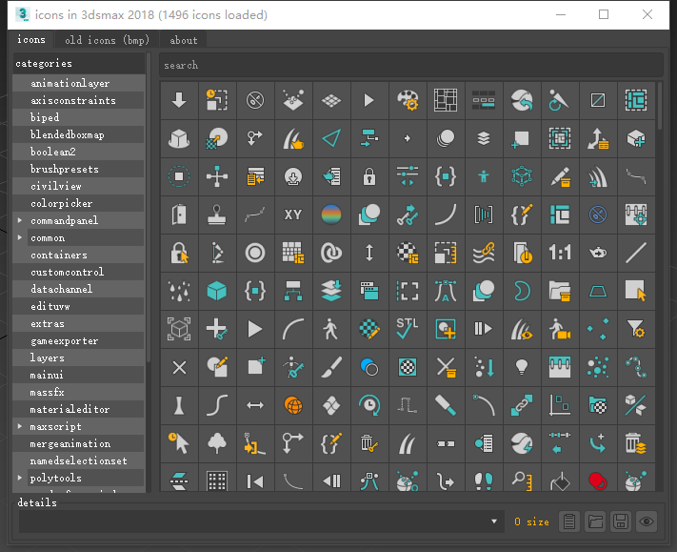677x552 pixels.
Task: Expand the commandpanel category
Action: (x=21, y=221)
